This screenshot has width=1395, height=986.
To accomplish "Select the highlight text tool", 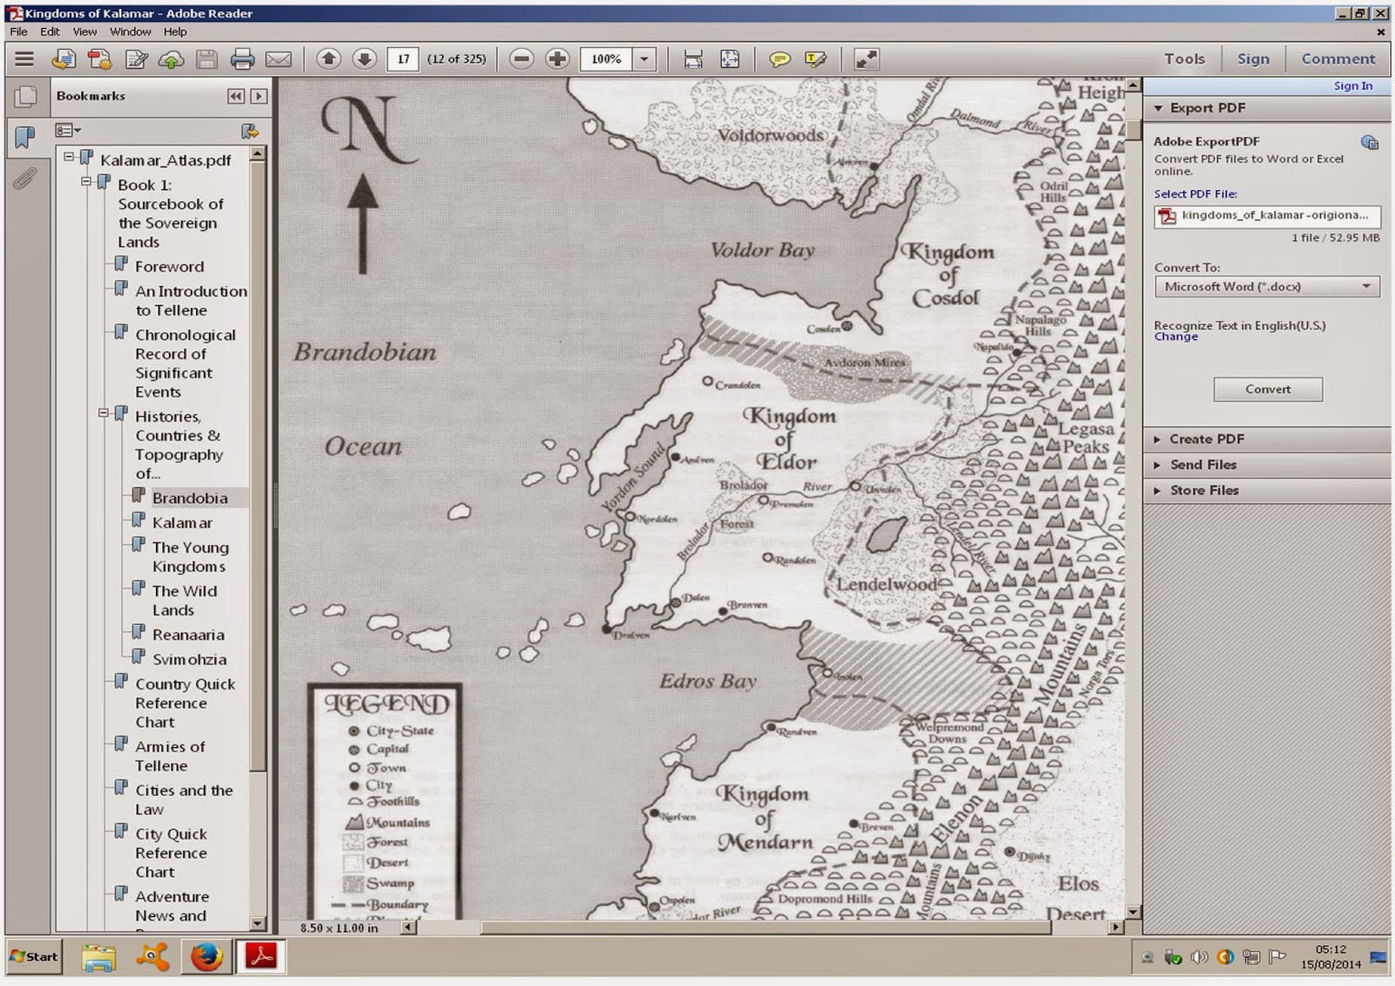I will point(815,59).
